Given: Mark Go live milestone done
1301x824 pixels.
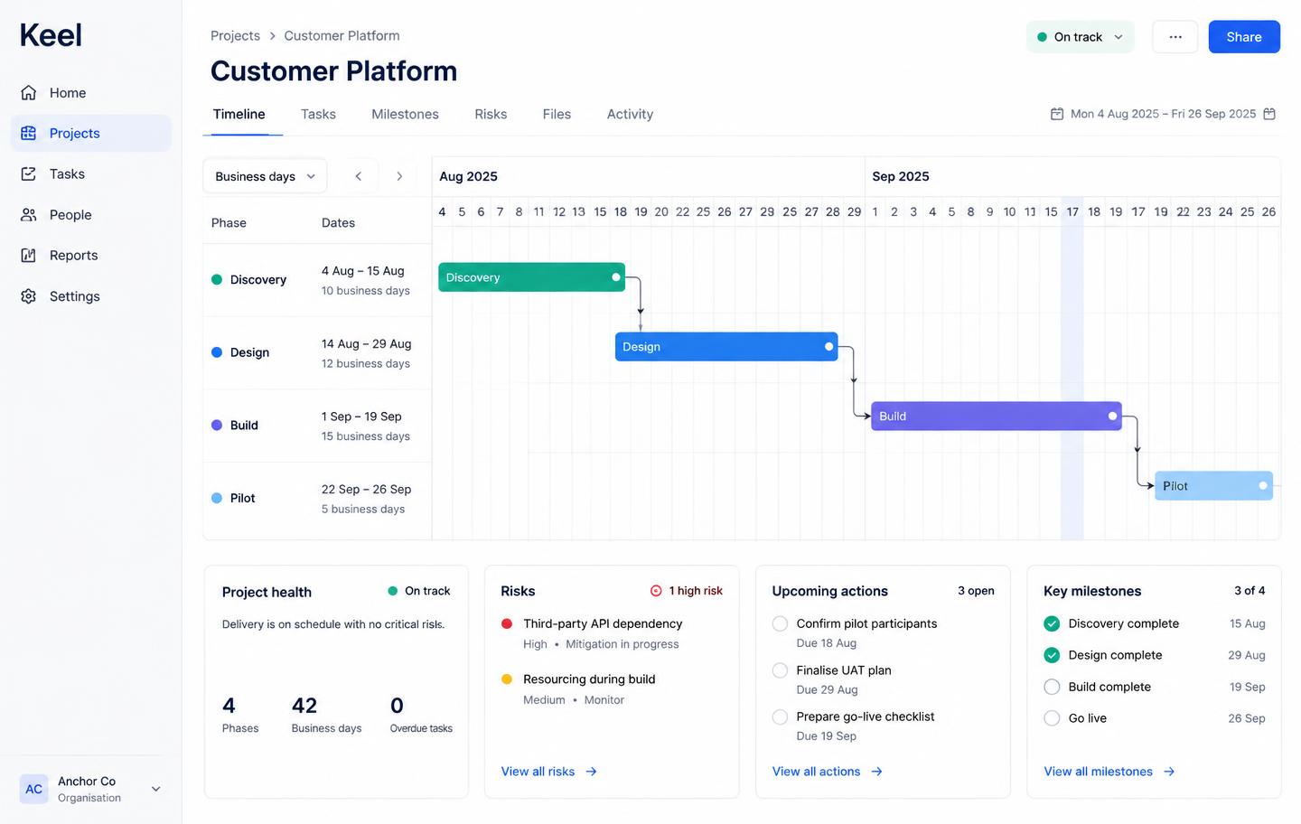Looking at the screenshot, I should (x=1052, y=718).
